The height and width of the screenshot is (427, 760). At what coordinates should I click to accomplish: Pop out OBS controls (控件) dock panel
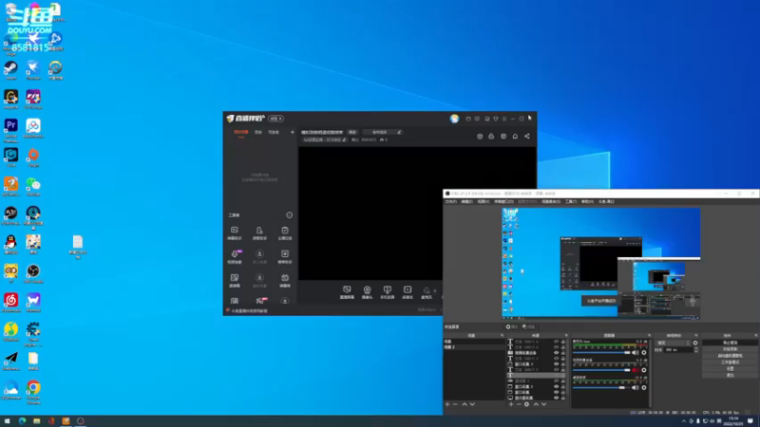click(x=755, y=335)
